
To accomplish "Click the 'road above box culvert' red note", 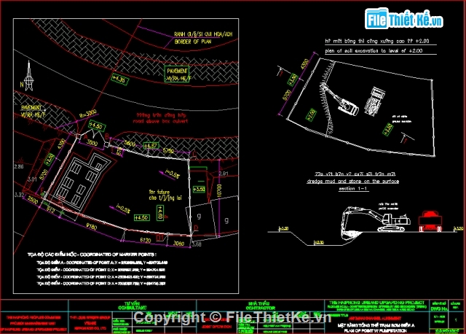I will click(160, 122).
